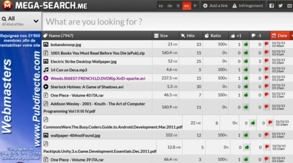293x163 pixels.
Task: Open CommonsWare Busy Coders Guide pdf link
Action: click(x=113, y=127)
